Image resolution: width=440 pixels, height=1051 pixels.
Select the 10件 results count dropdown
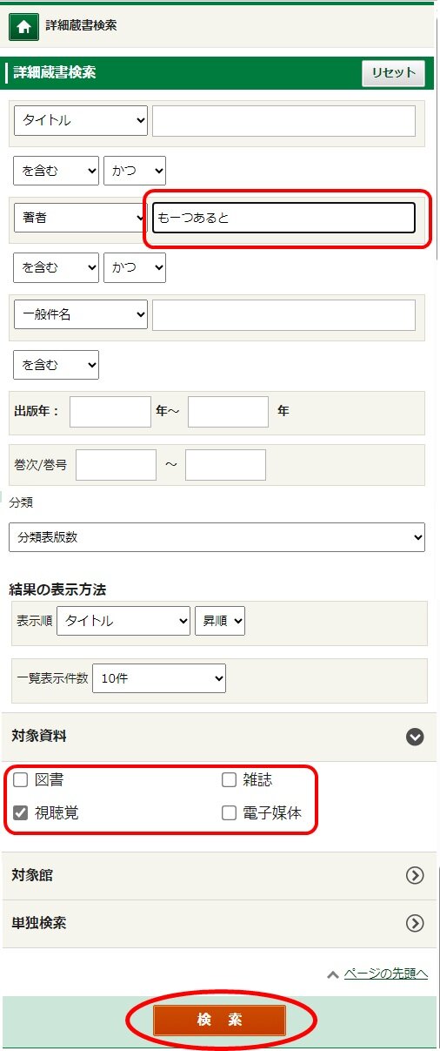coord(159,678)
